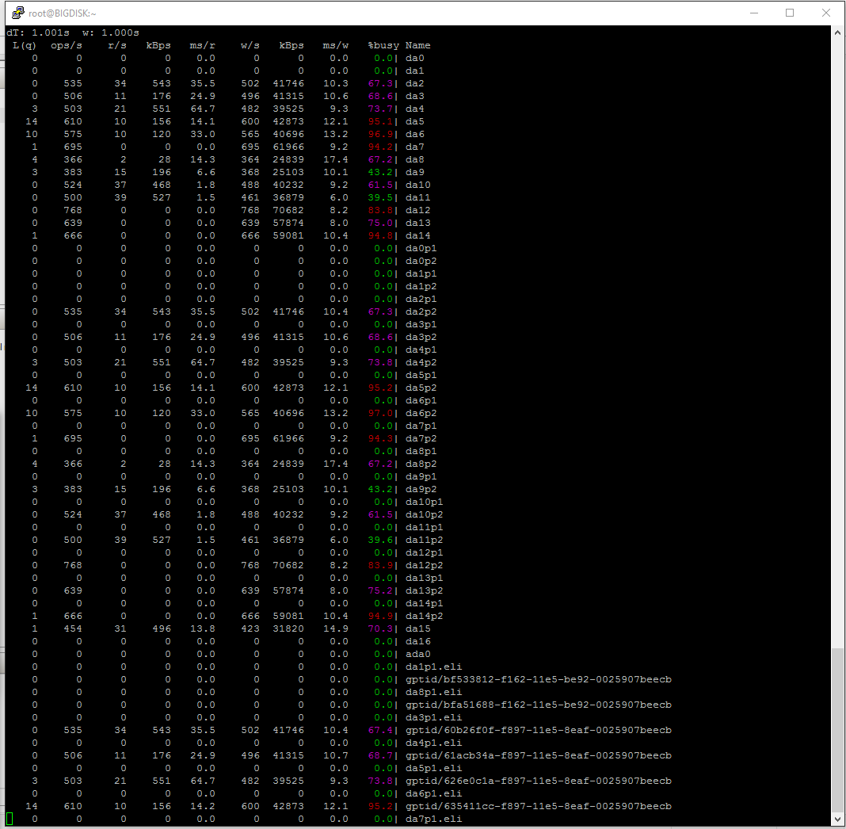Close the PuTTY terminal window

(x=825, y=13)
